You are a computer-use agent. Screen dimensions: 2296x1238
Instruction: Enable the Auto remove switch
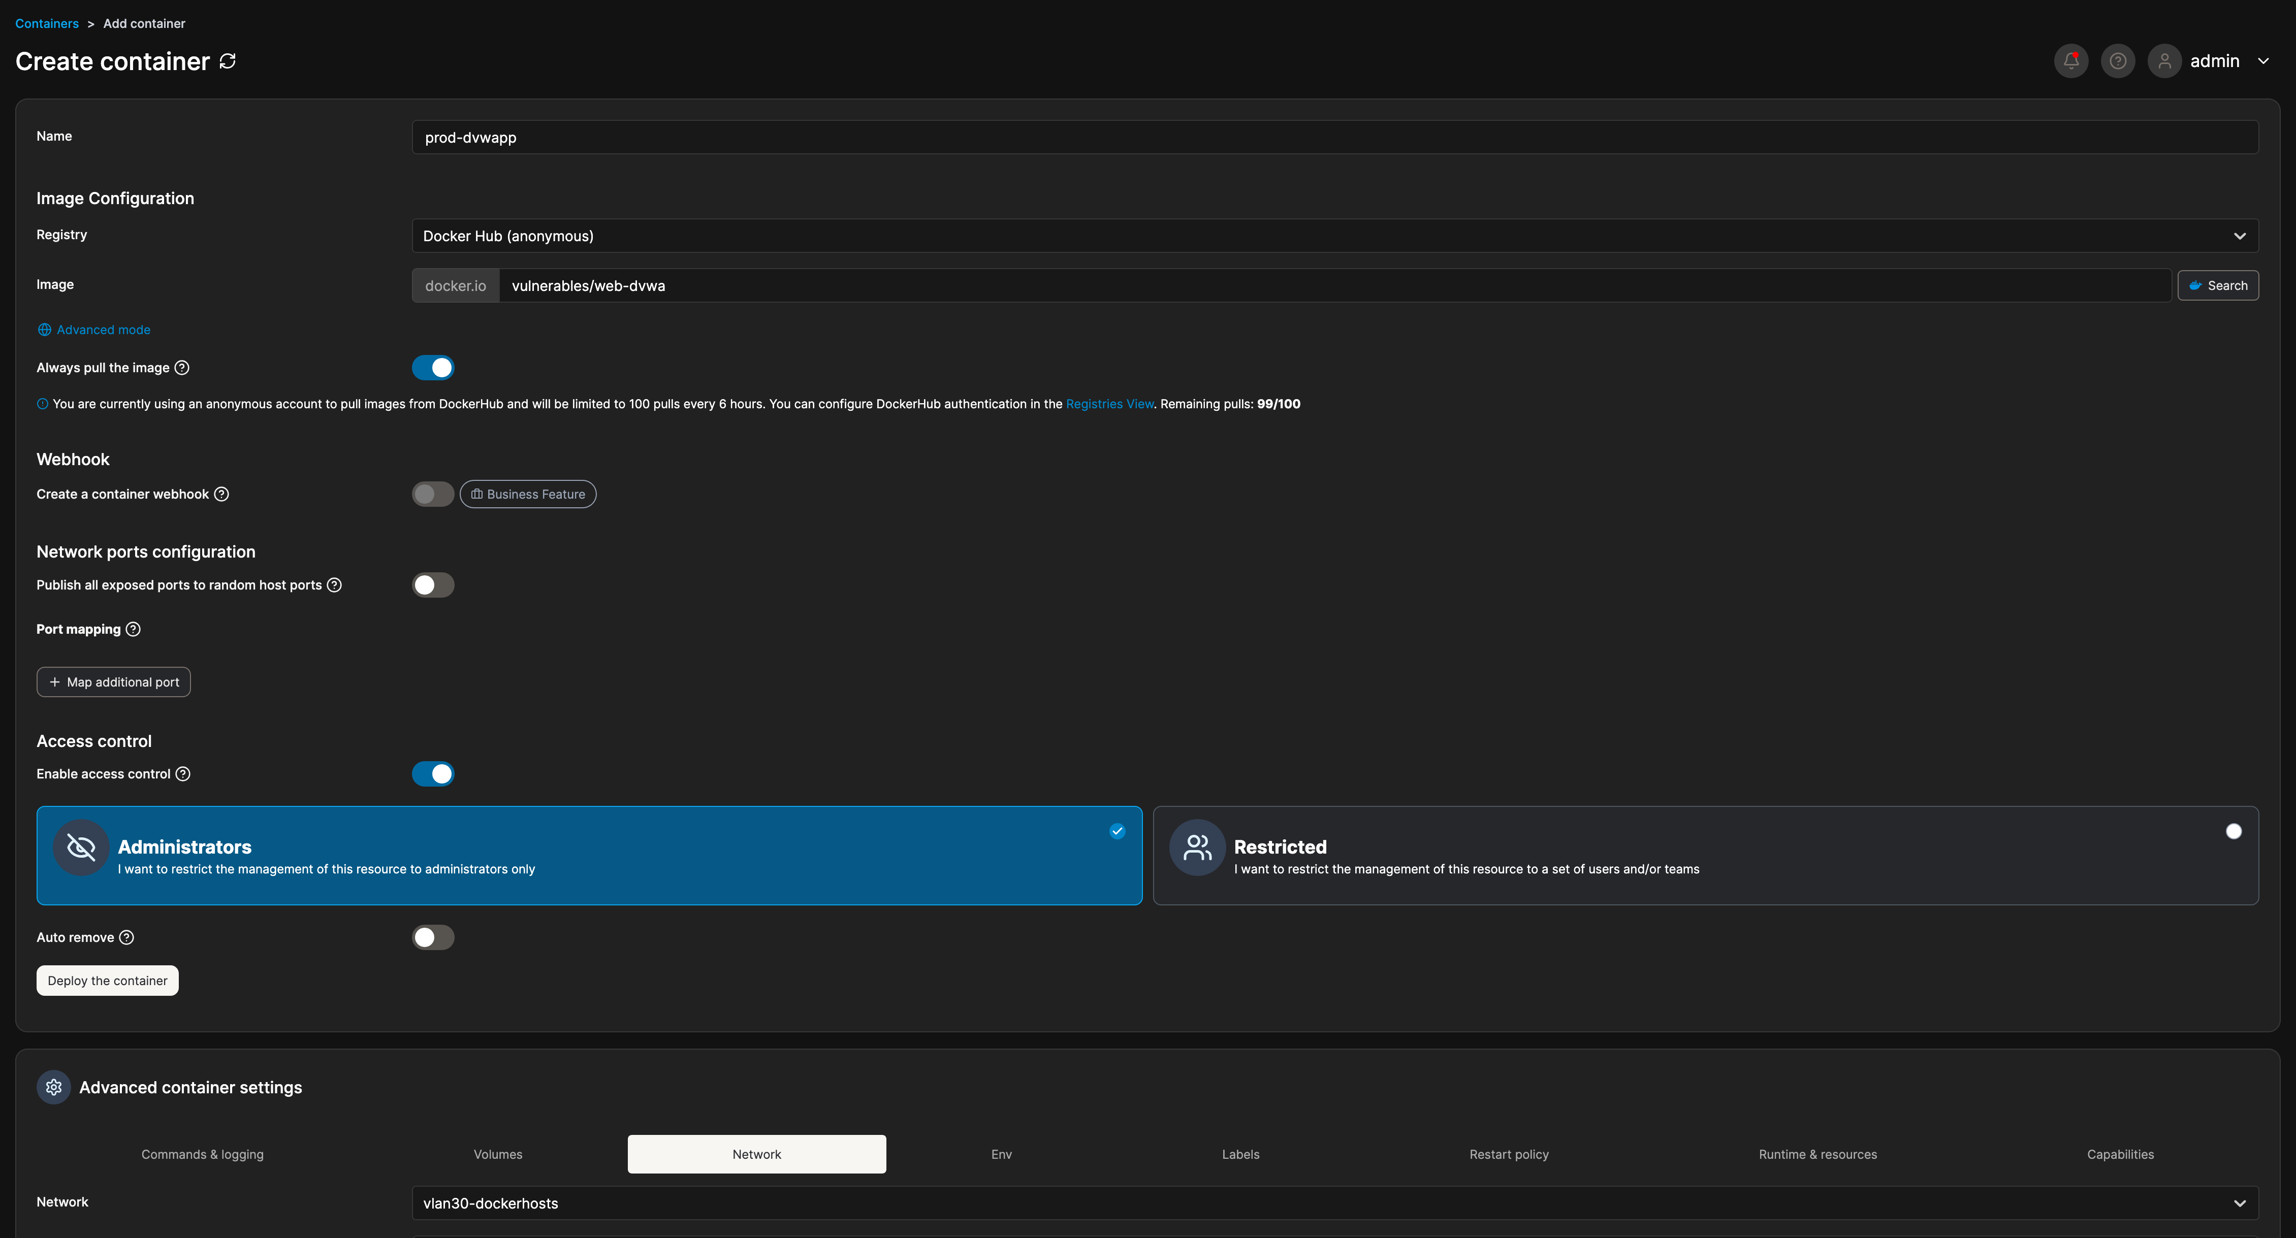click(x=433, y=937)
